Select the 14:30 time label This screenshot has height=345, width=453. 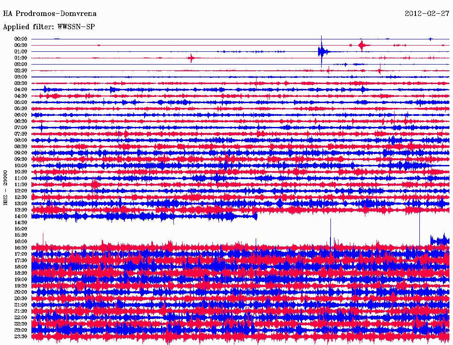(21, 222)
